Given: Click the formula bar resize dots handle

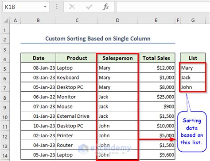Looking at the screenshot, I should [57, 7].
